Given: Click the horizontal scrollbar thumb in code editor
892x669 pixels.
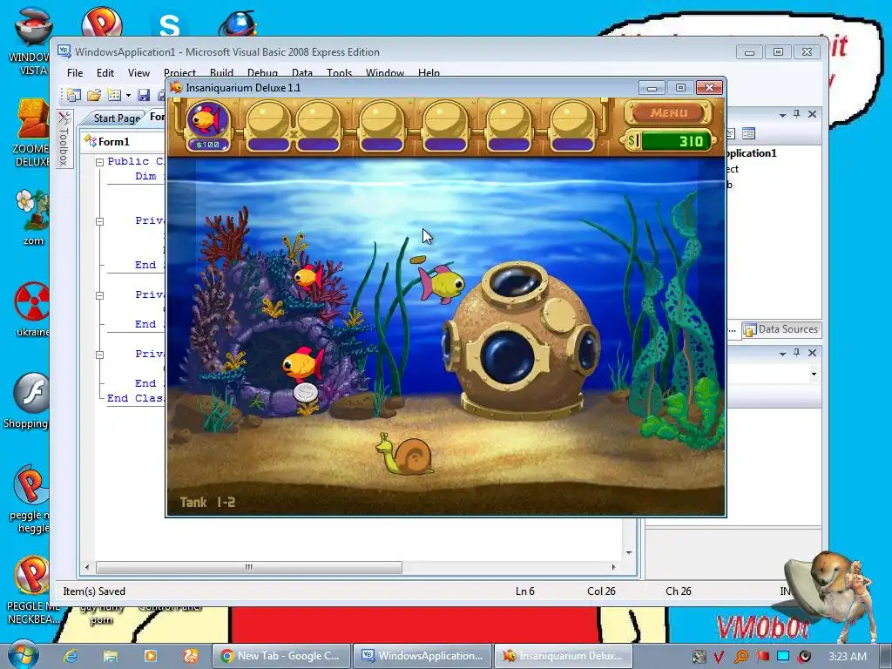Looking at the screenshot, I should (x=248, y=567).
